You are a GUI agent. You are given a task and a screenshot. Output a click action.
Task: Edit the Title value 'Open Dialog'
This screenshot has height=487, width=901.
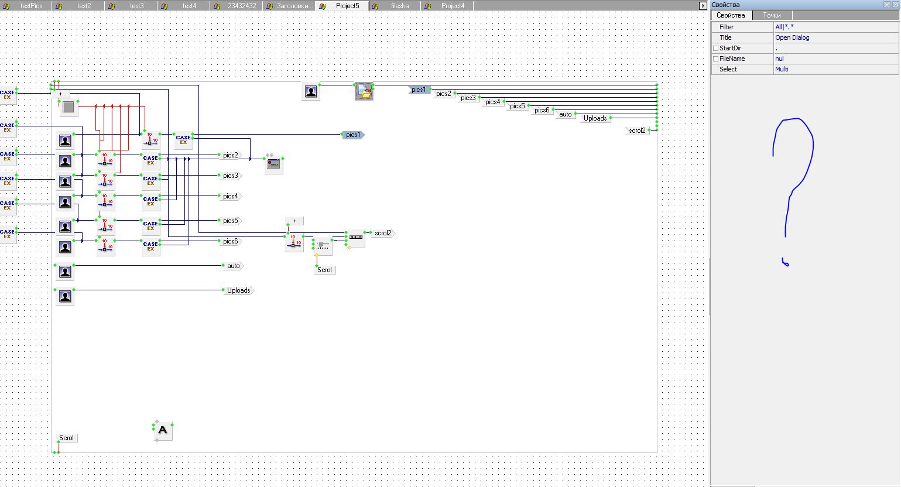click(x=835, y=37)
